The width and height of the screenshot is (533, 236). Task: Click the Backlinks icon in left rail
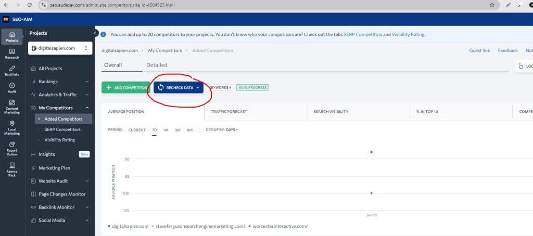pos(11,72)
